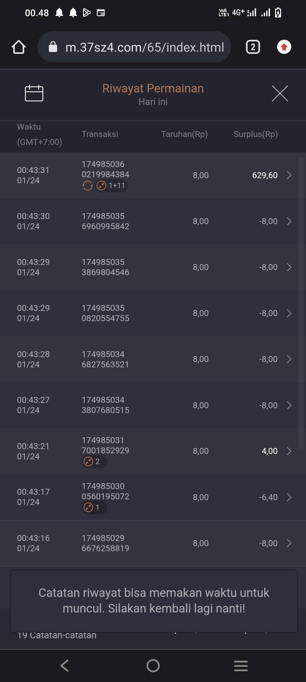Tap the lock icon in address bar
This screenshot has width=306, height=682.
click(x=53, y=47)
